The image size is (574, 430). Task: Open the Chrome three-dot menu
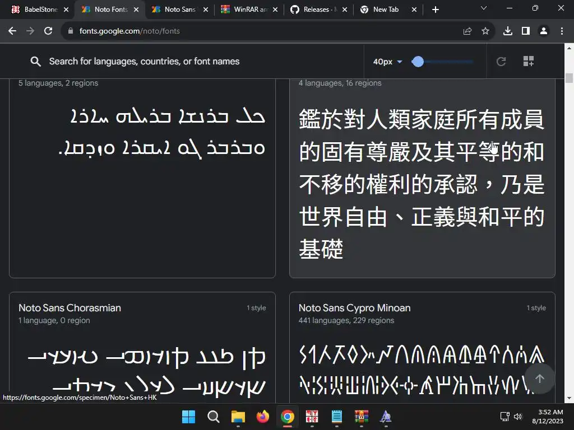tap(562, 31)
